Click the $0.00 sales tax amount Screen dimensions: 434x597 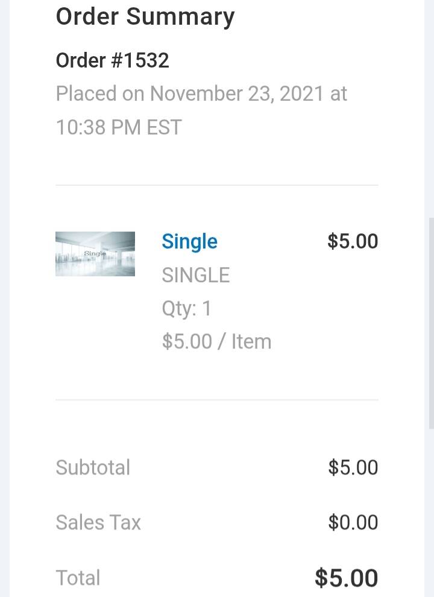[x=353, y=523]
